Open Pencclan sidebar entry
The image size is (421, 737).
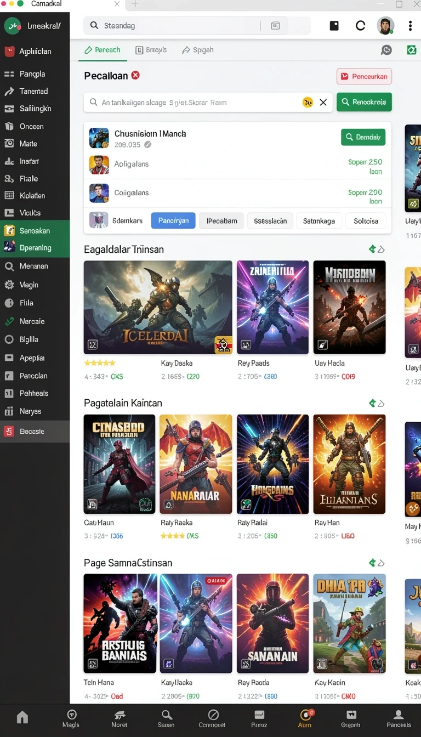[x=35, y=376]
